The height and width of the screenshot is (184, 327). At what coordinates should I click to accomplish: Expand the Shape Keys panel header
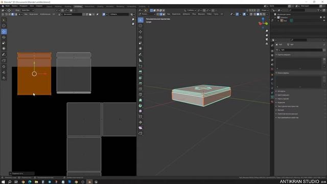[283, 73]
